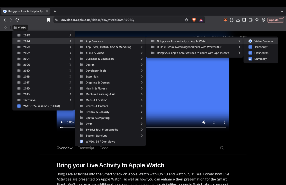Click the address bar URL

point(98,20)
